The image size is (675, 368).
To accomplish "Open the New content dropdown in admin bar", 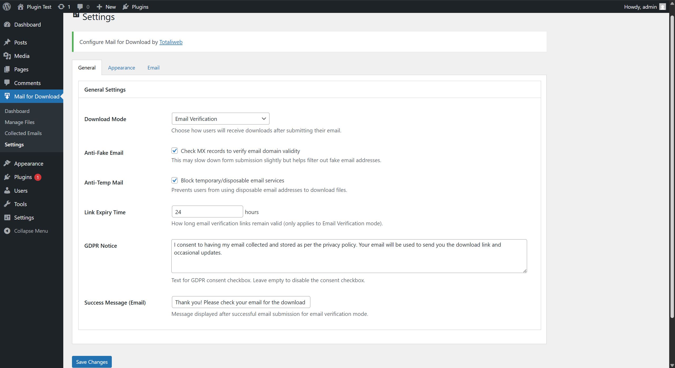I will click(x=106, y=7).
